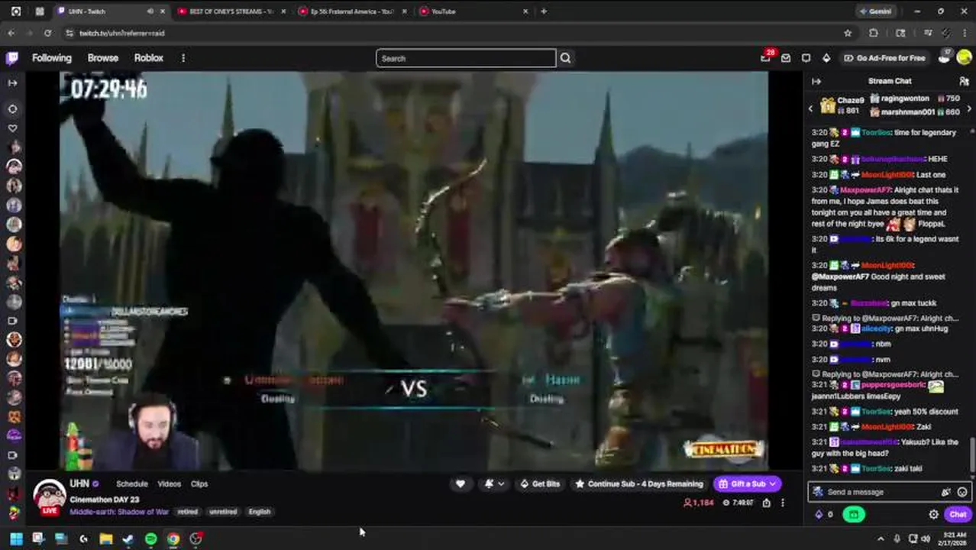976x550 pixels.
Task: Open the UHN Clips tab
Action: tap(199, 484)
